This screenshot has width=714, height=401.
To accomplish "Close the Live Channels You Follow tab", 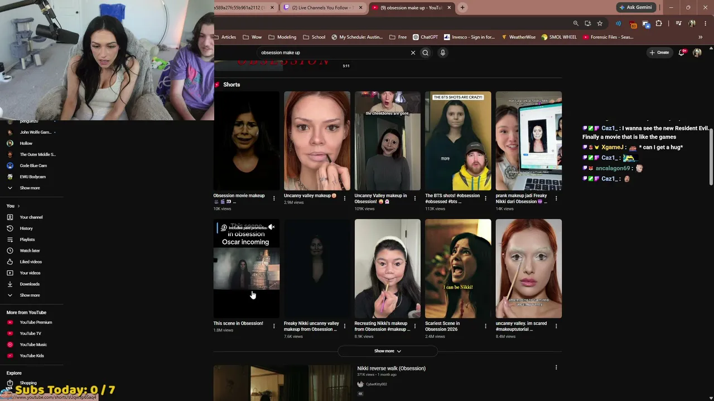I will click(x=360, y=7).
